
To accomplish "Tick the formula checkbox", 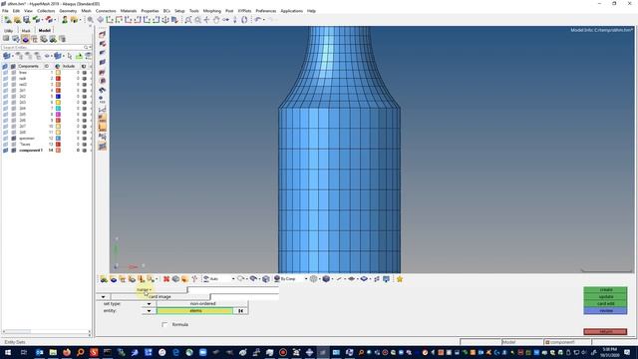I will [164, 324].
